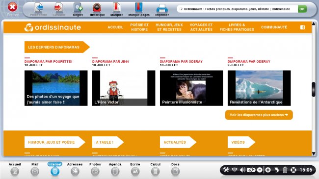The height and width of the screenshot is (179, 319).
Task: Open VOYAGES ET ACTUALITÉS menu
Action: pyautogui.click(x=201, y=27)
